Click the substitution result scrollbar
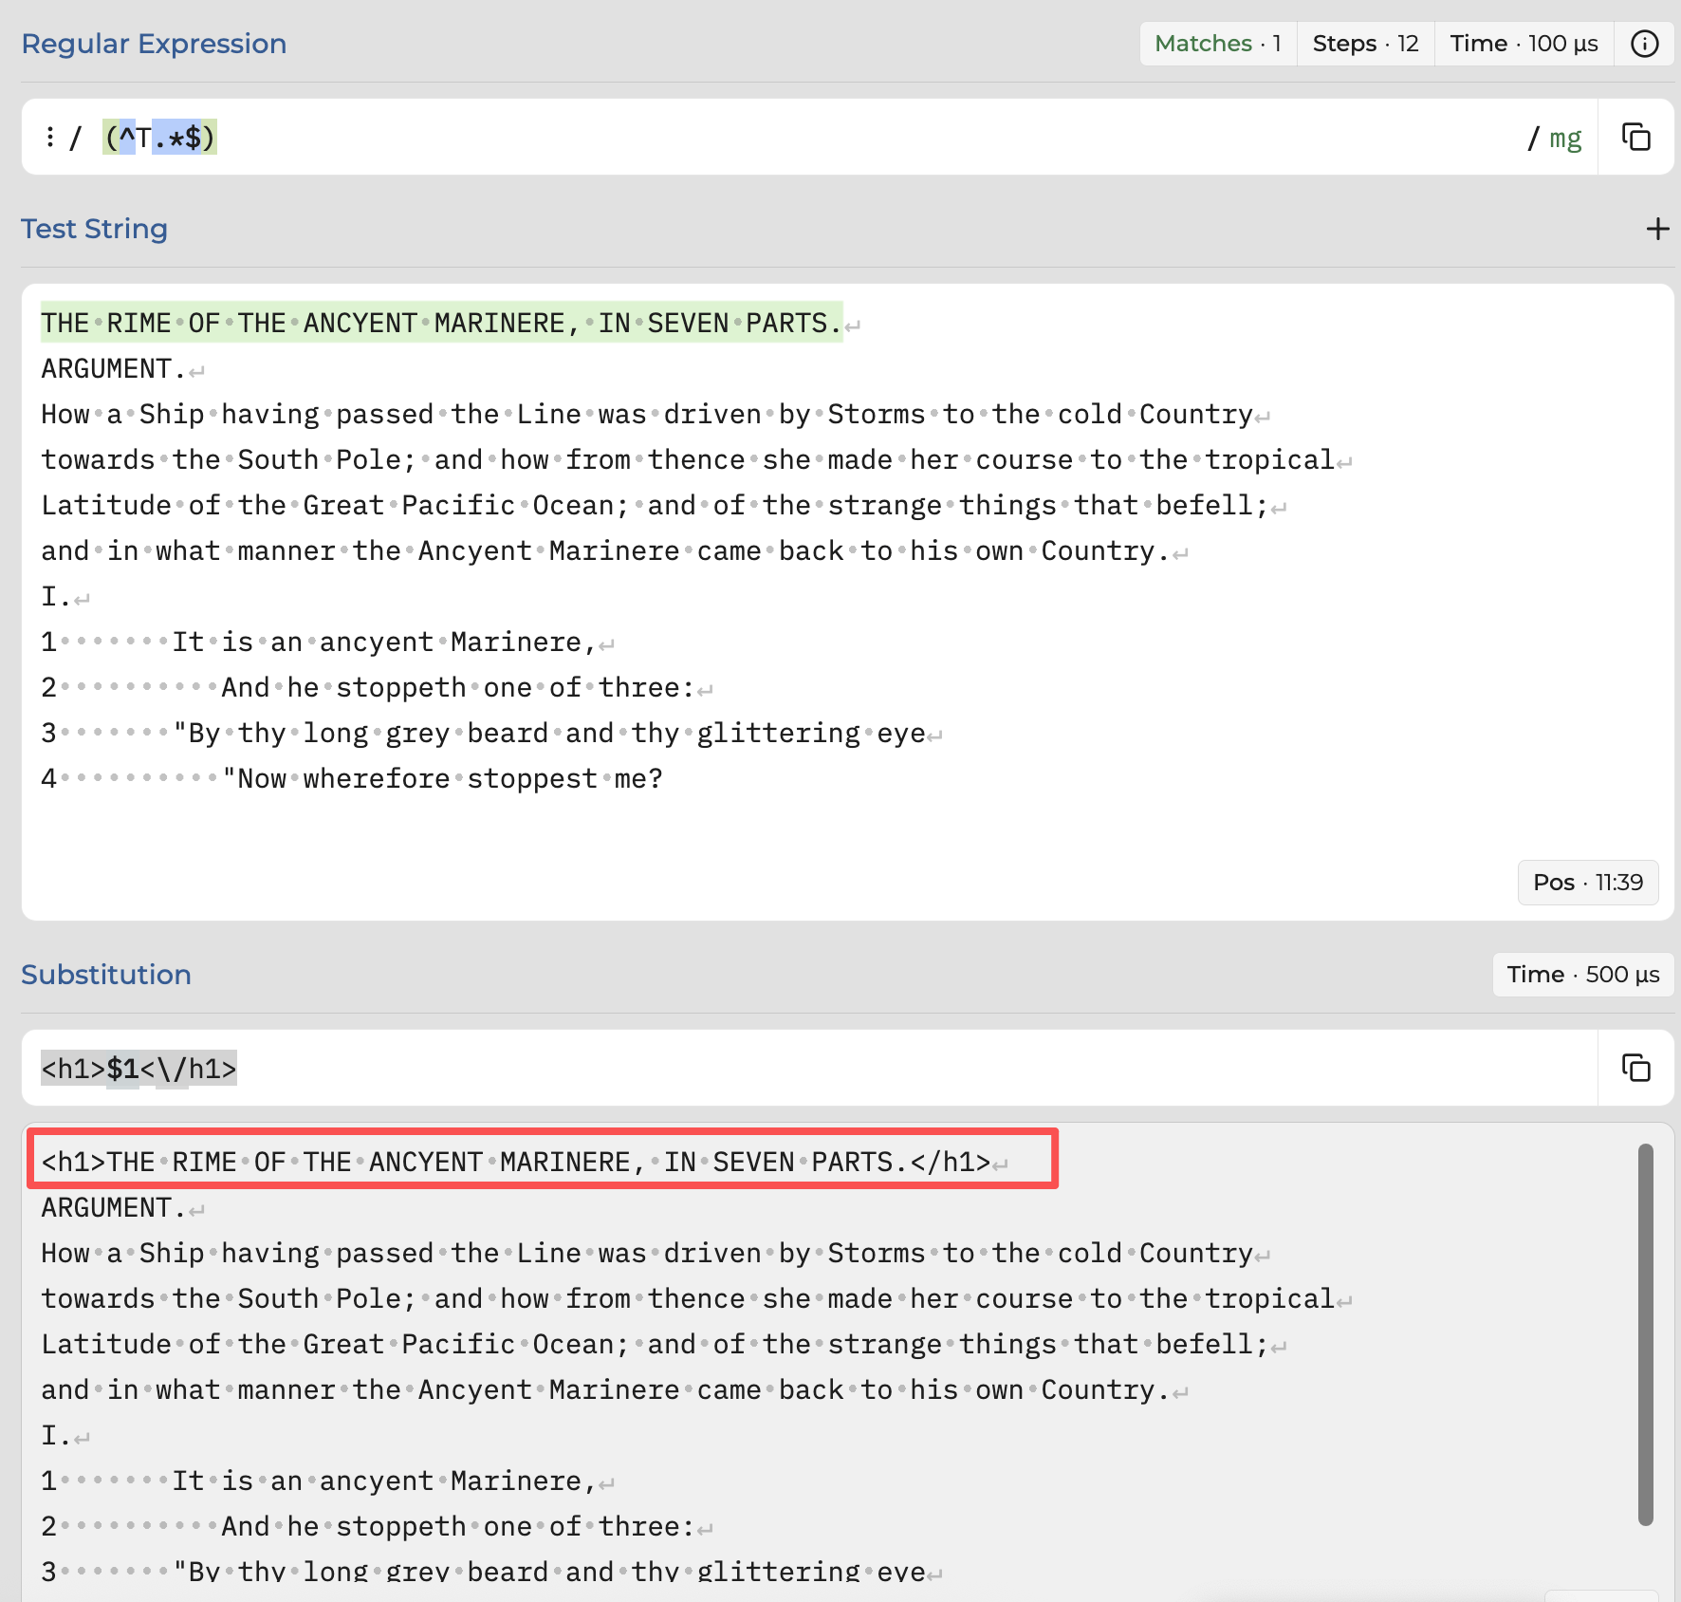Viewport: 1681px width, 1602px height. click(x=1646, y=1333)
